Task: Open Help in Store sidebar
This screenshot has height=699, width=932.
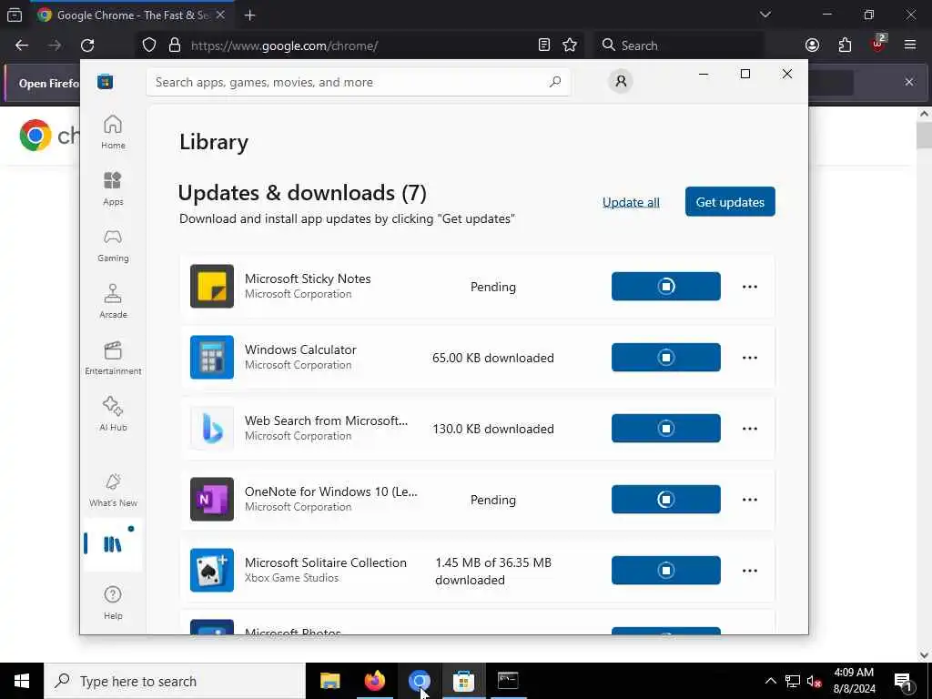Action: point(113,603)
